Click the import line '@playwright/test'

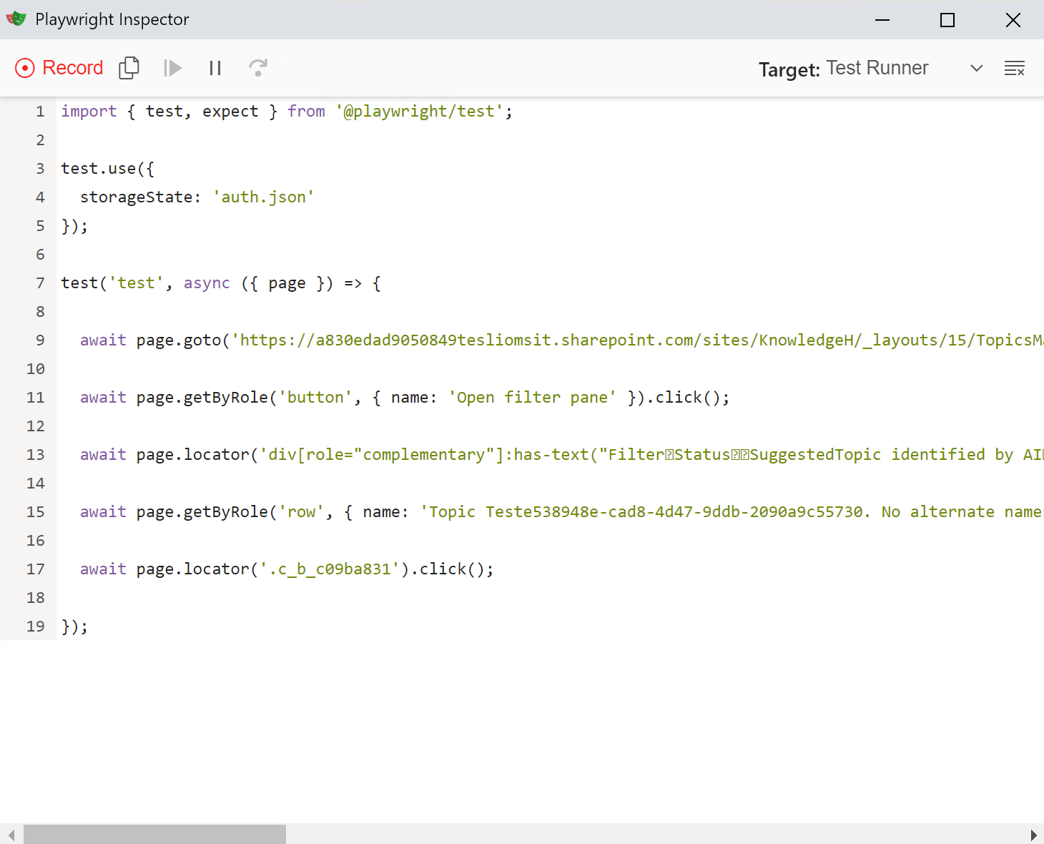(x=287, y=111)
